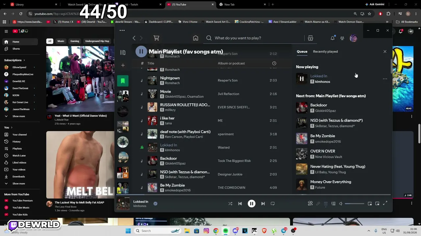This screenshot has height=236, width=421.
Task: Click the Spotify track progress bar
Action: pyautogui.click(x=253, y=195)
